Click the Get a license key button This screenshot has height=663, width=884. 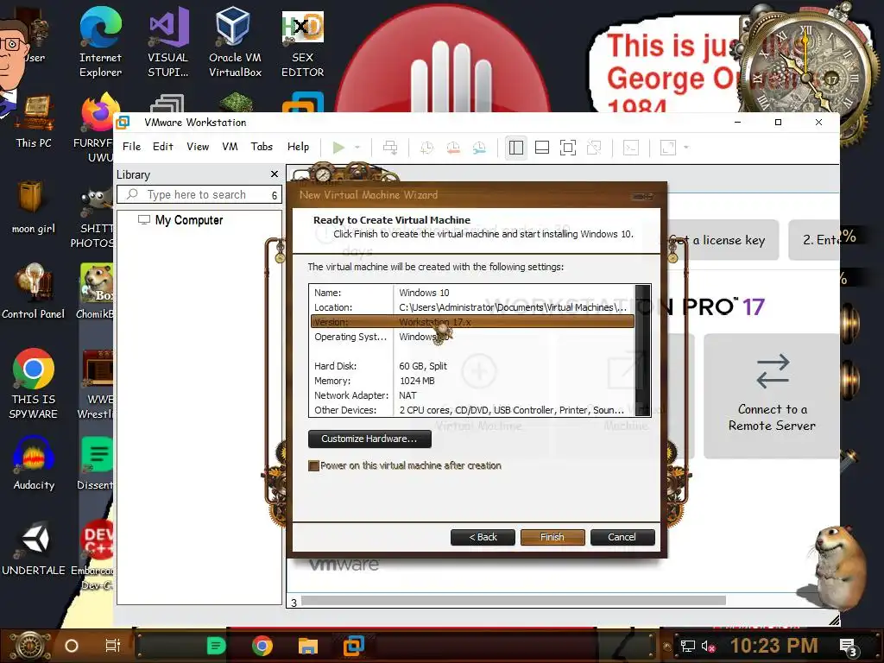click(x=723, y=240)
